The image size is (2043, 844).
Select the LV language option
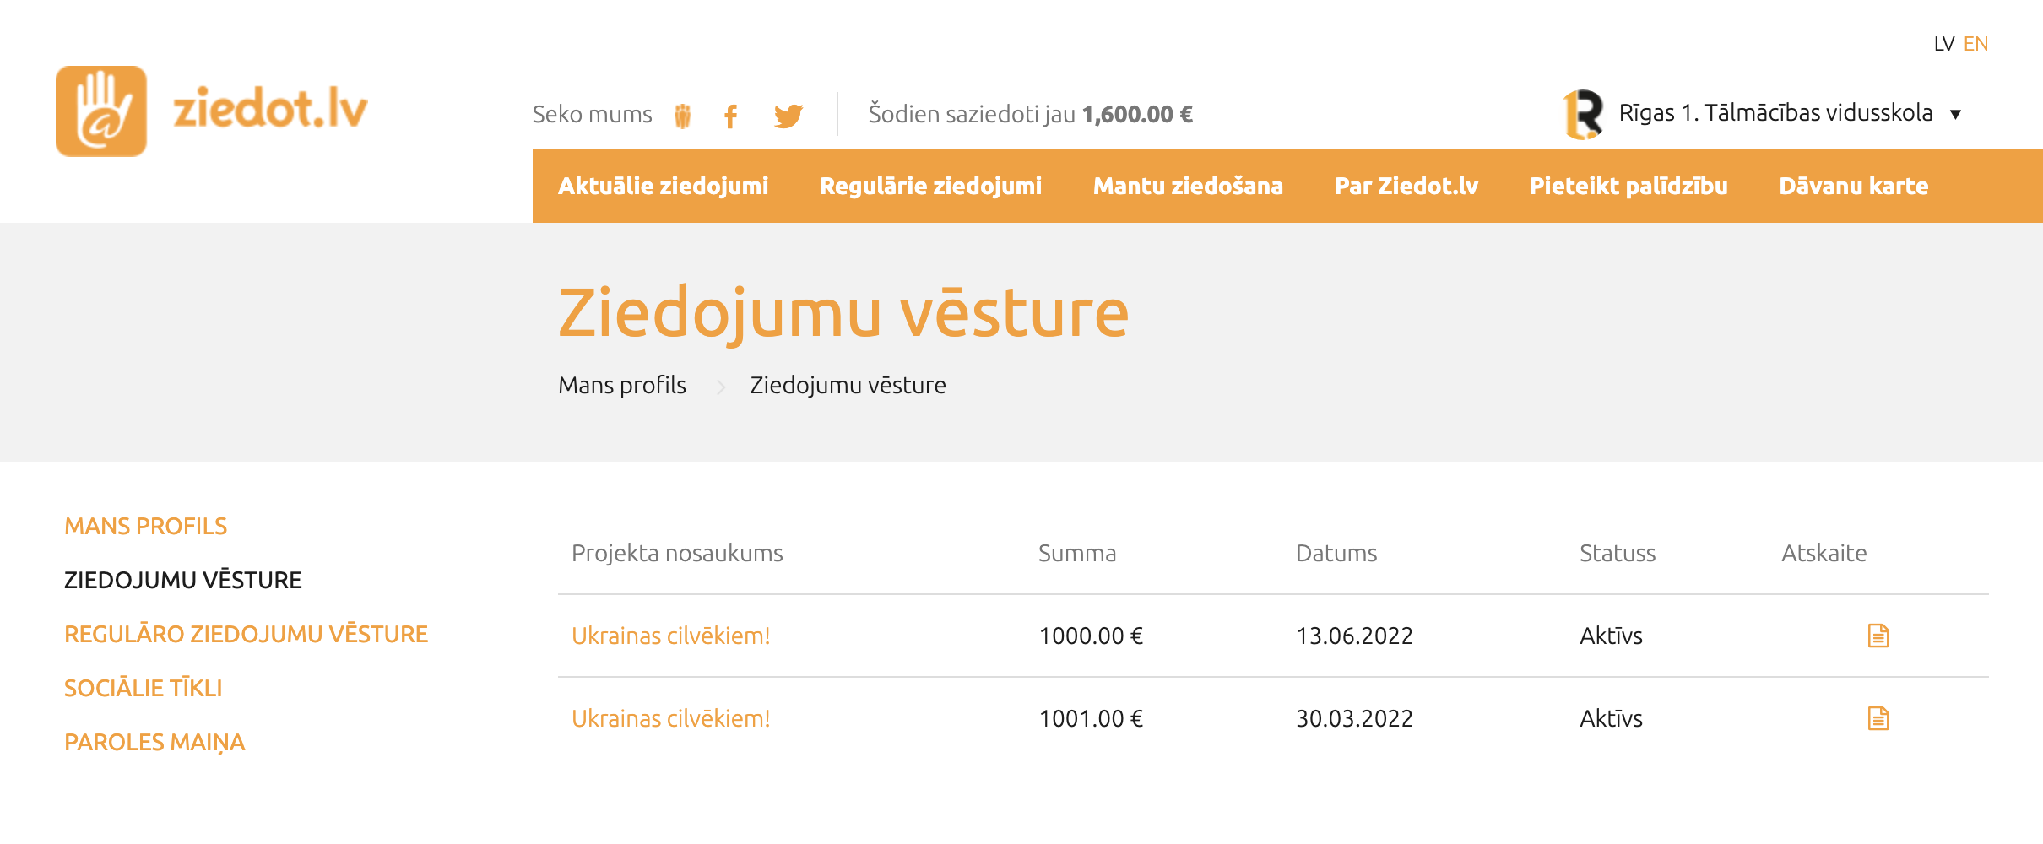pyautogui.click(x=1944, y=44)
